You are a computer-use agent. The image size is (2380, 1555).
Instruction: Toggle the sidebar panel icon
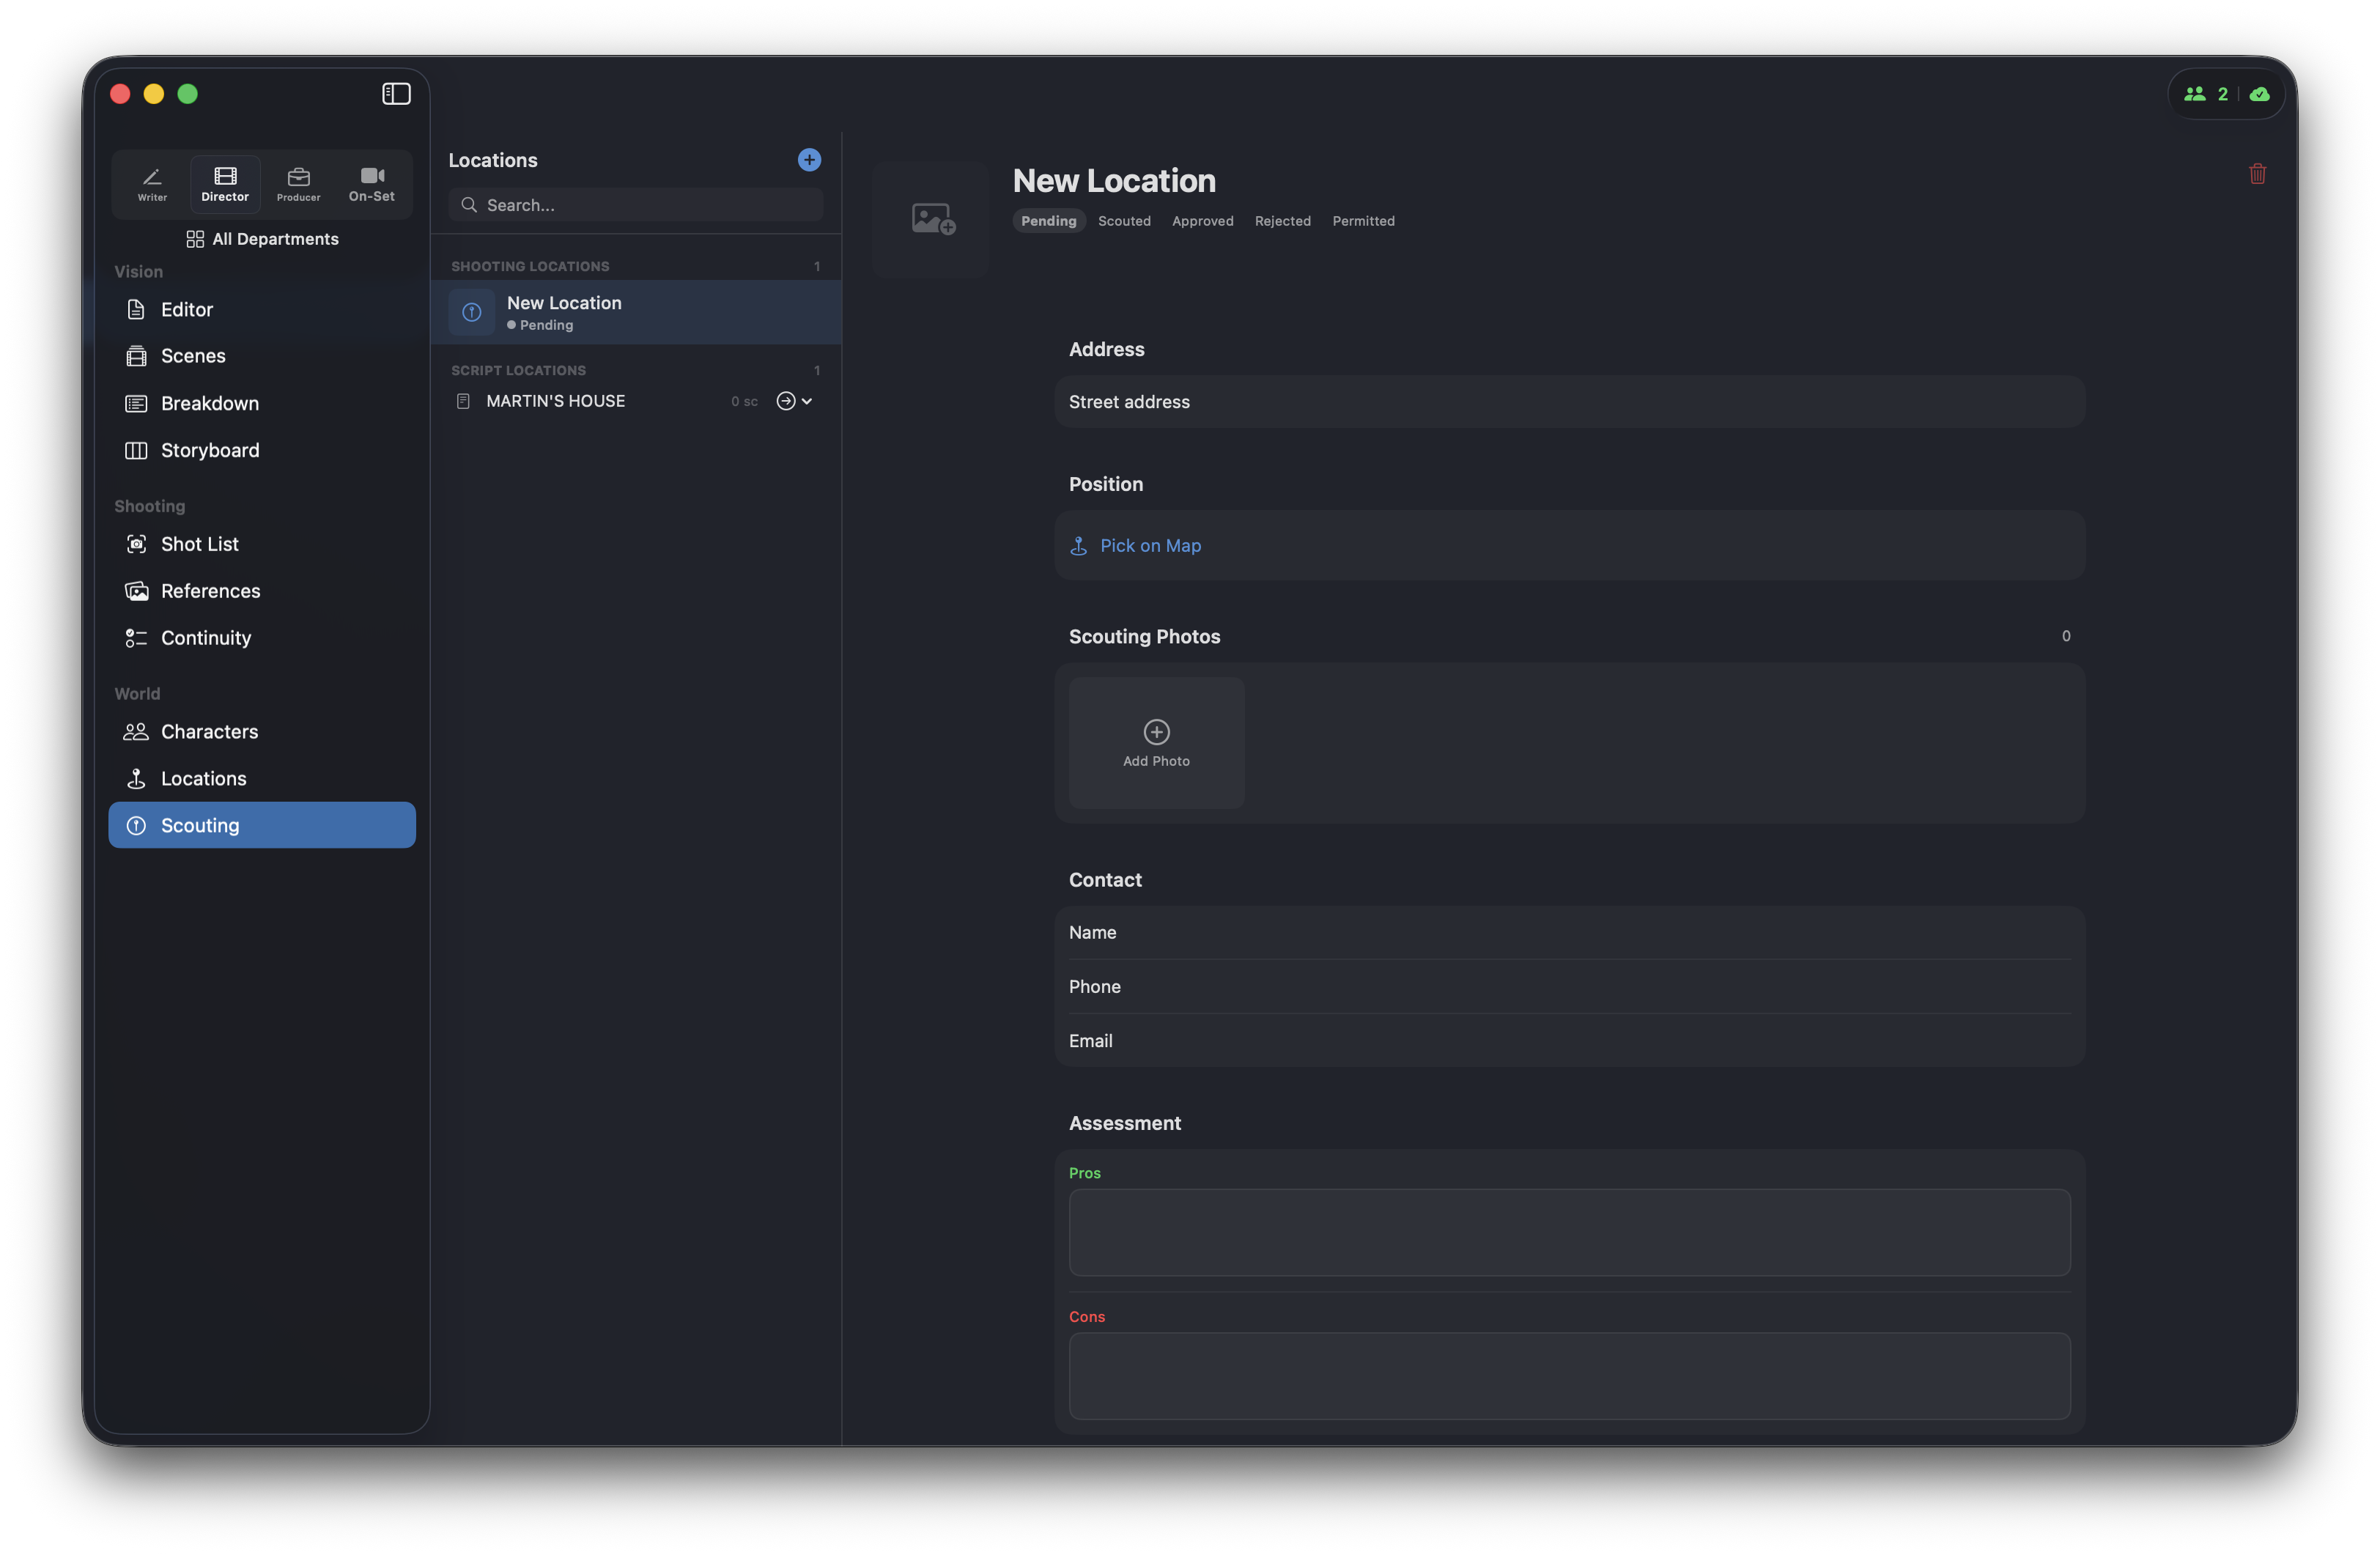pos(396,94)
